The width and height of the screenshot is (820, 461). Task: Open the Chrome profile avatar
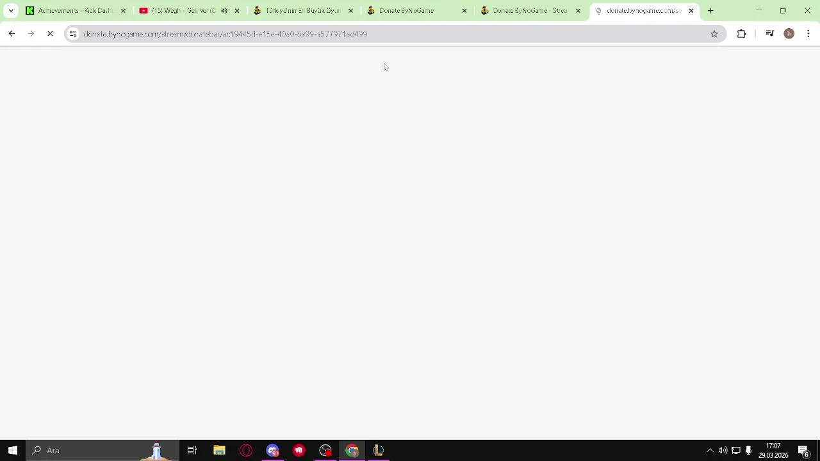789,33
